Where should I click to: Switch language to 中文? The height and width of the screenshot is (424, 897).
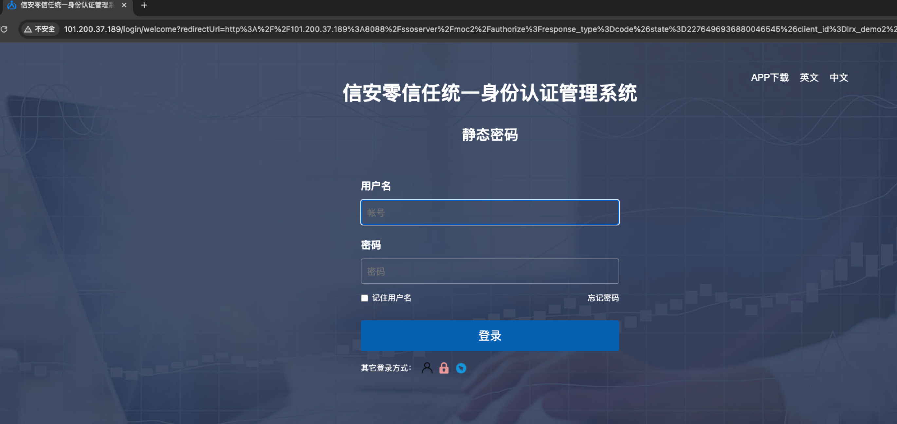[839, 77]
